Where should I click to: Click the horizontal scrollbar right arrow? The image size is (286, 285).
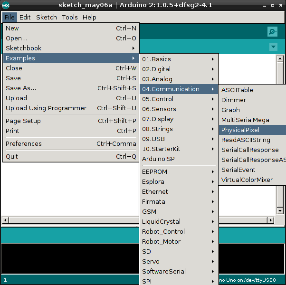(270, 220)
